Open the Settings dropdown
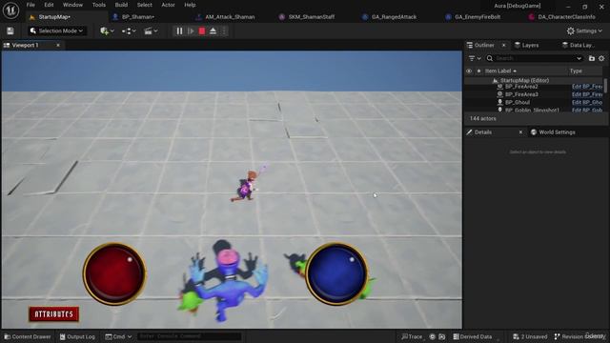 pyautogui.click(x=584, y=30)
